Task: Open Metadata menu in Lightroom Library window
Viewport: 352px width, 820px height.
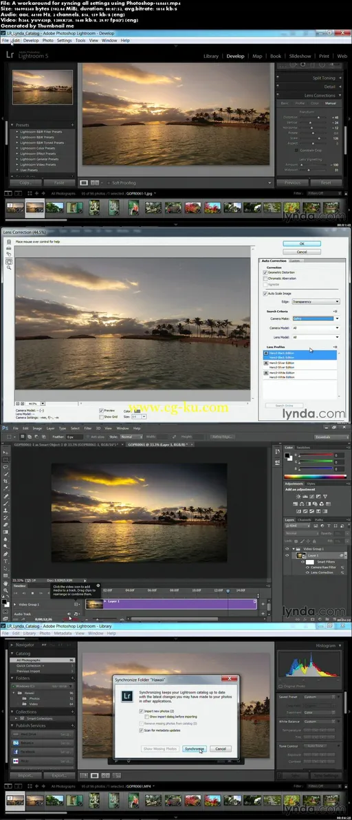Action: tap(62, 634)
